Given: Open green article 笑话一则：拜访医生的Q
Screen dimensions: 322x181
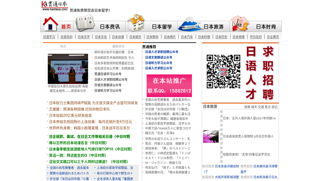Looking at the screenshot, I should (x=78, y=156).
